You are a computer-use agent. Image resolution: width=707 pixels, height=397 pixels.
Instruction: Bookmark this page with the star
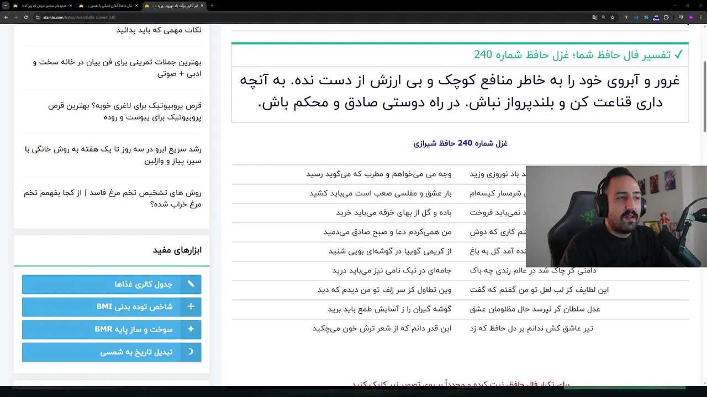pyautogui.click(x=613, y=17)
